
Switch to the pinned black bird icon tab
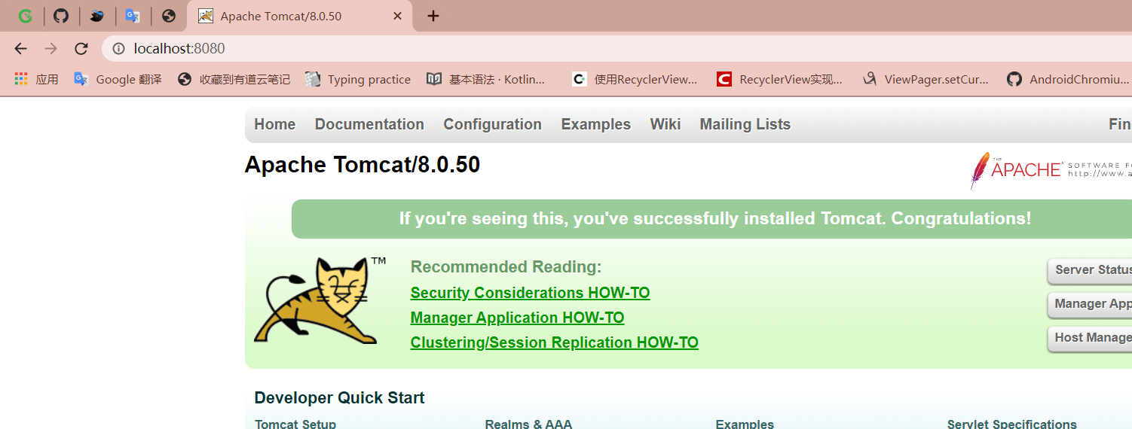pyautogui.click(x=97, y=16)
